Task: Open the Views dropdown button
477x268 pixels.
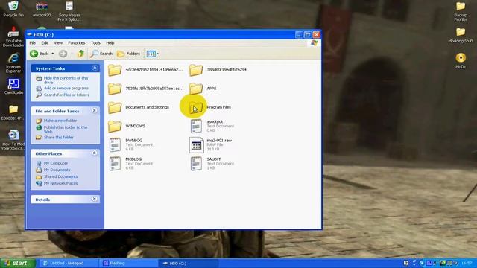Action: point(152,54)
